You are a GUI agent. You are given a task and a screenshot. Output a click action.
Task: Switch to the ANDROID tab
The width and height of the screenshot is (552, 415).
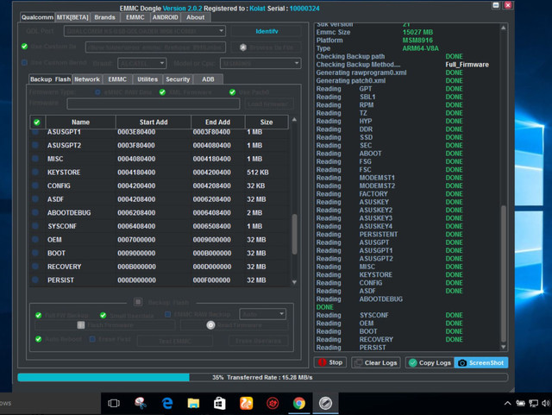tap(165, 17)
